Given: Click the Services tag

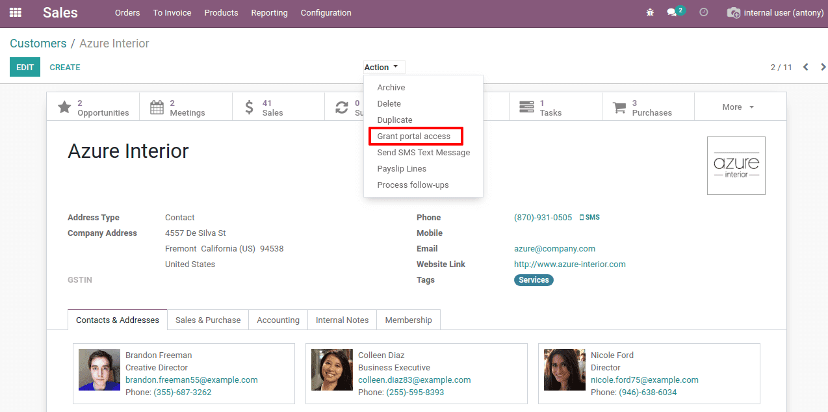Looking at the screenshot, I should click(x=534, y=280).
